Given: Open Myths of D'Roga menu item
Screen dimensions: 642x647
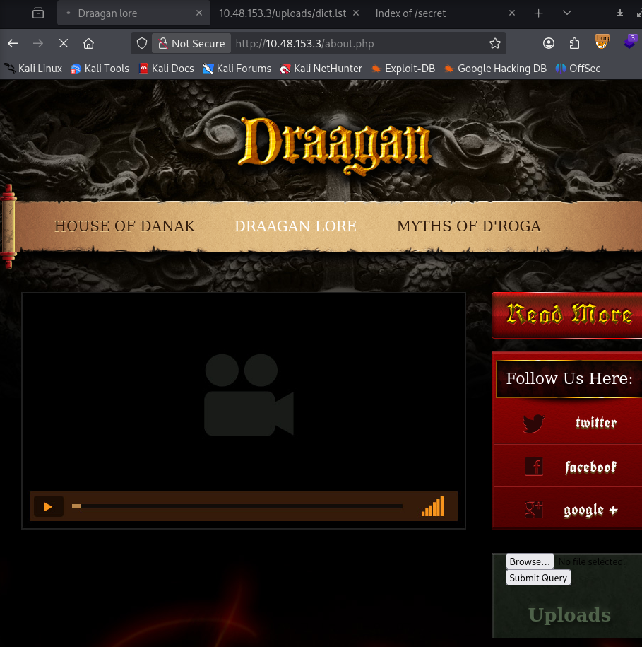Looking at the screenshot, I should [468, 226].
